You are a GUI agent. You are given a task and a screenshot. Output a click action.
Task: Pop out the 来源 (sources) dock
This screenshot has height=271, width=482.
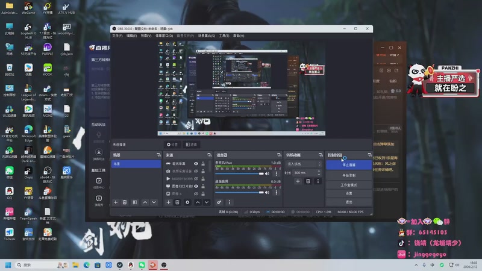tap(209, 155)
